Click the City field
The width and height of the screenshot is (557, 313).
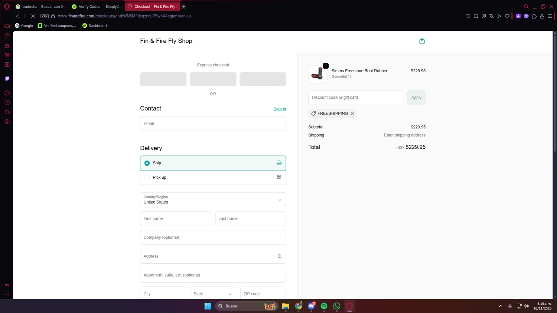tap(163, 294)
